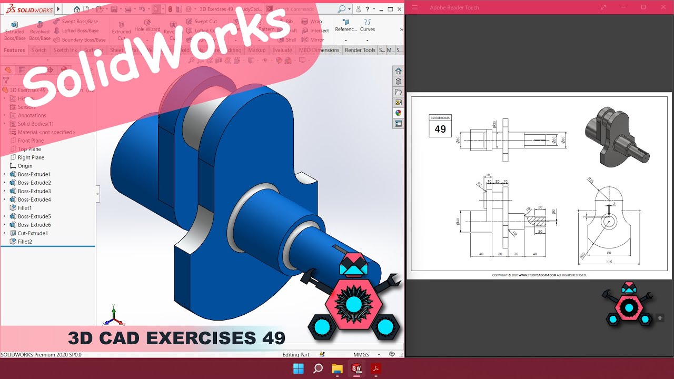Image resolution: width=674 pixels, height=379 pixels.
Task: Open Design Library task pane icon
Action: [x=398, y=82]
